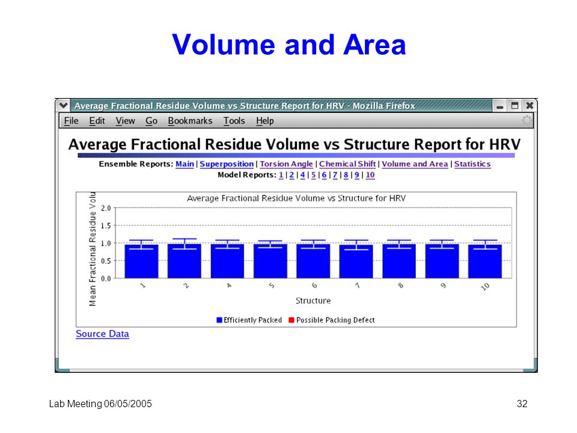This screenshot has height=433, width=577.
Task: Close the Firefox window
Action: pyautogui.click(x=530, y=106)
